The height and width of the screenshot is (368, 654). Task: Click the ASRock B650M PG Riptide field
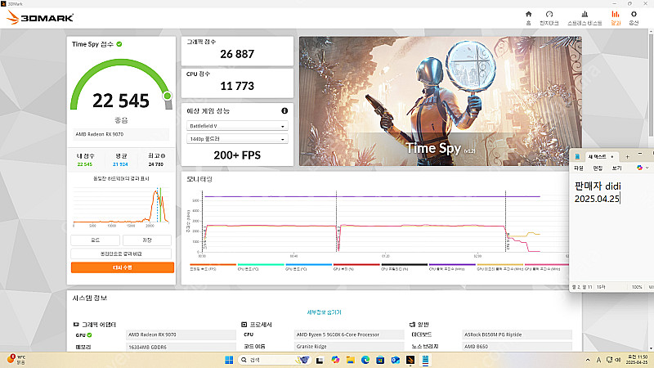517,334
